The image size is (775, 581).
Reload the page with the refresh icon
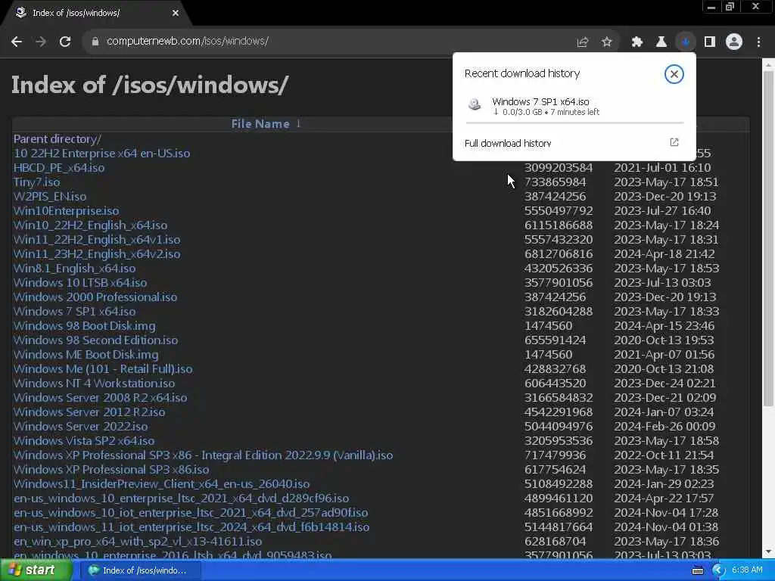pos(65,42)
